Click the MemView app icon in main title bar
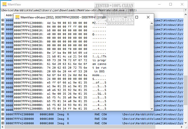Image resolution: width=188 pixels, height=129 pixels. [x=4, y=4]
